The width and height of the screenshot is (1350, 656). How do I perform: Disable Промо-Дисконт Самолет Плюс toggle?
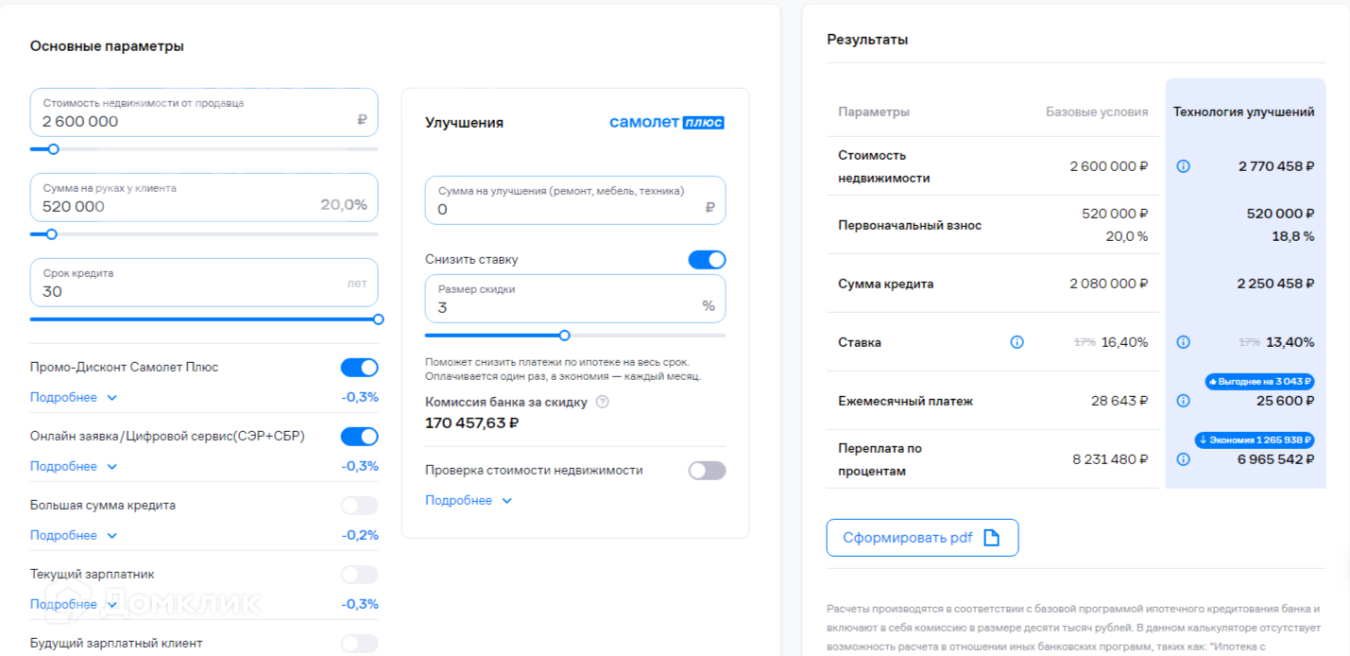[359, 368]
